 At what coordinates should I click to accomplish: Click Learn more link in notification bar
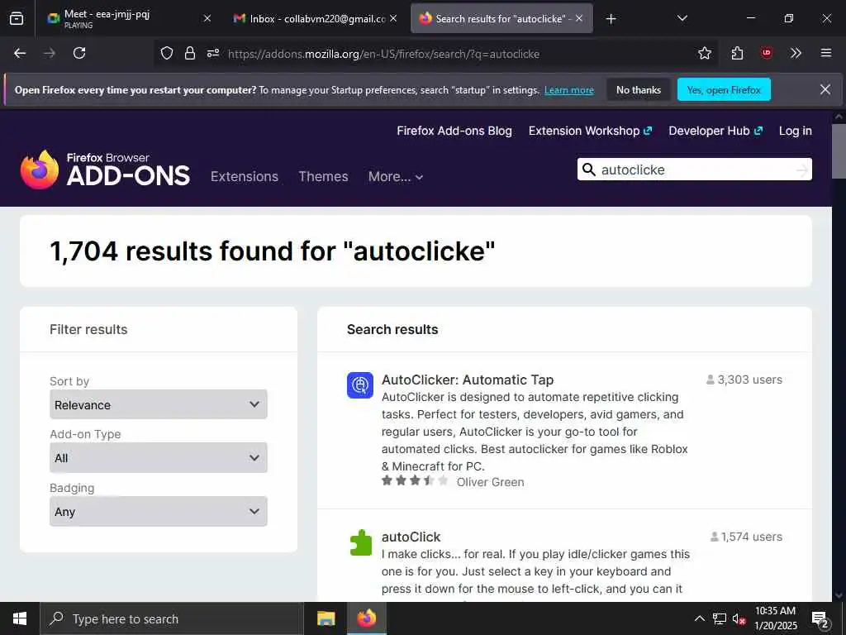tap(568, 90)
